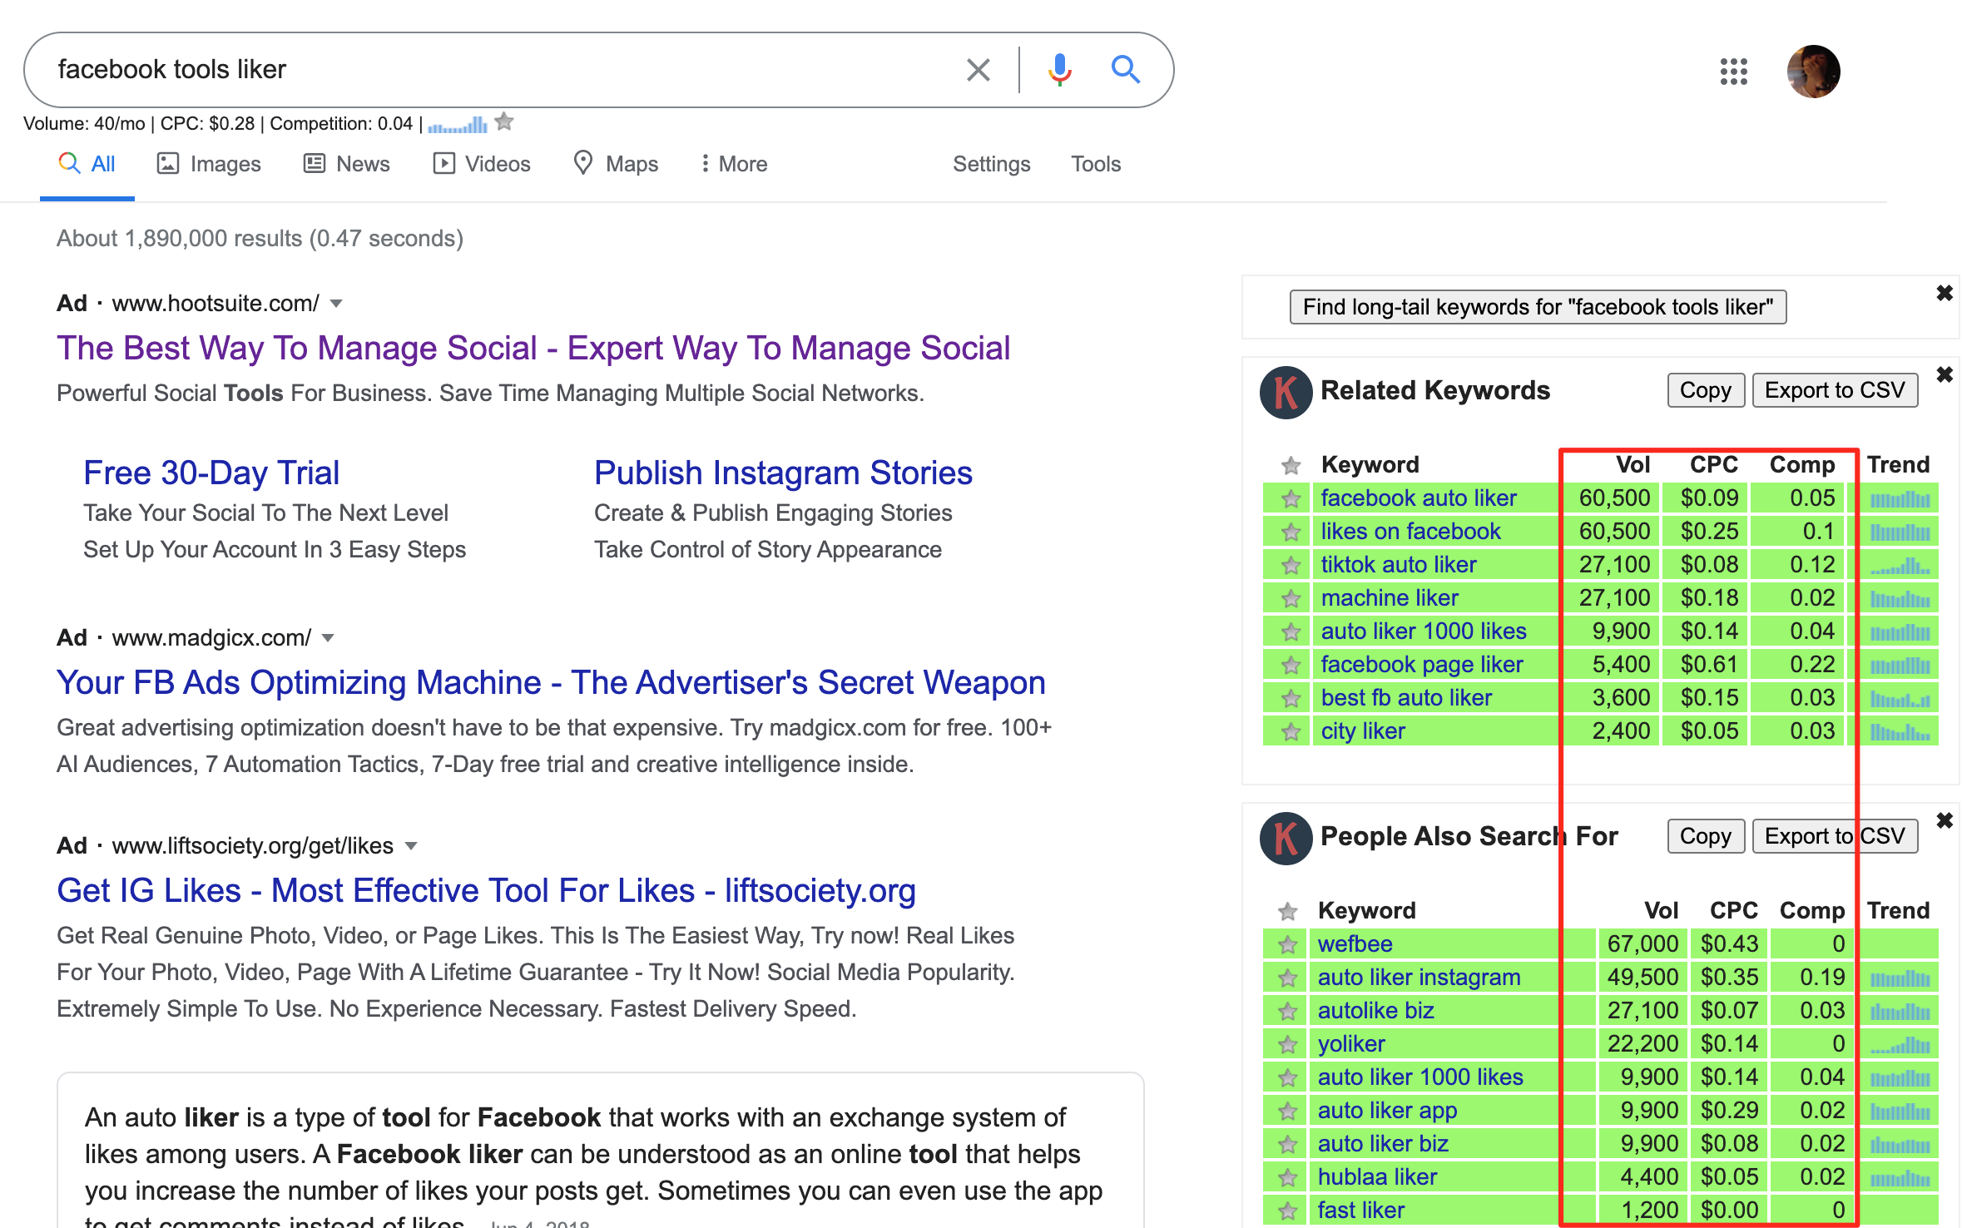Star the 'autolike biz' keyword

click(x=1288, y=1011)
